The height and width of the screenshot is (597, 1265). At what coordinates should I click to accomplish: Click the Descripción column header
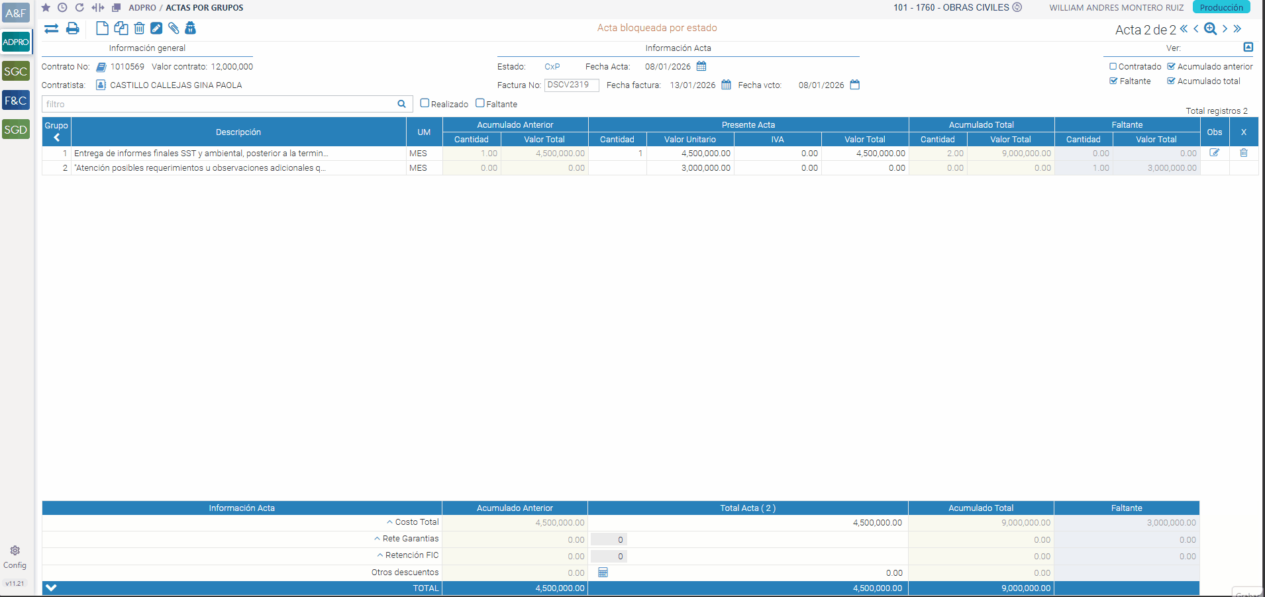238,132
